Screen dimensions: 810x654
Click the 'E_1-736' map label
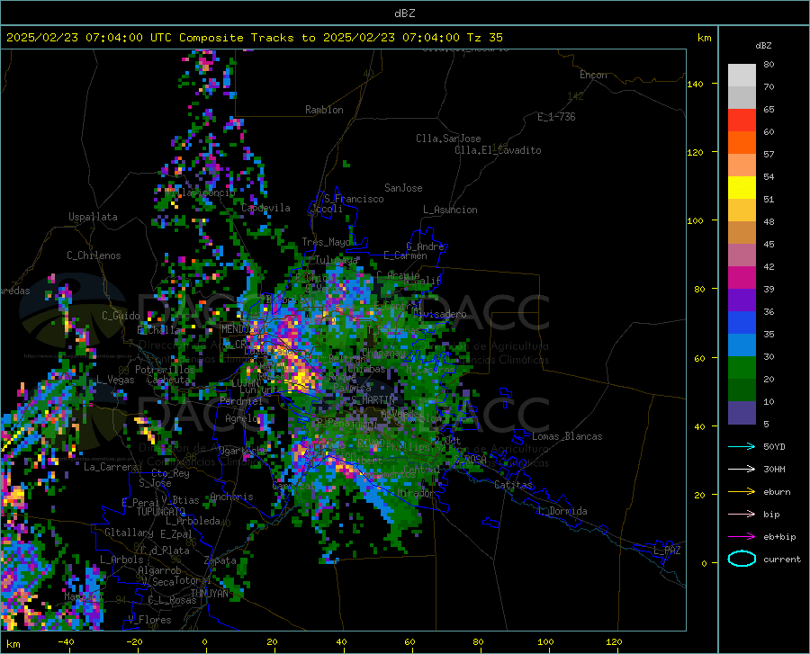pyautogui.click(x=556, y=117)
